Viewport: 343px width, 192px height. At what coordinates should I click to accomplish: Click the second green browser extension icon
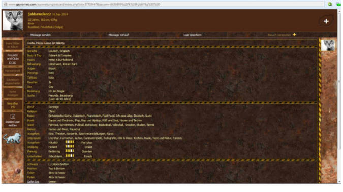(x=338, y=4)
